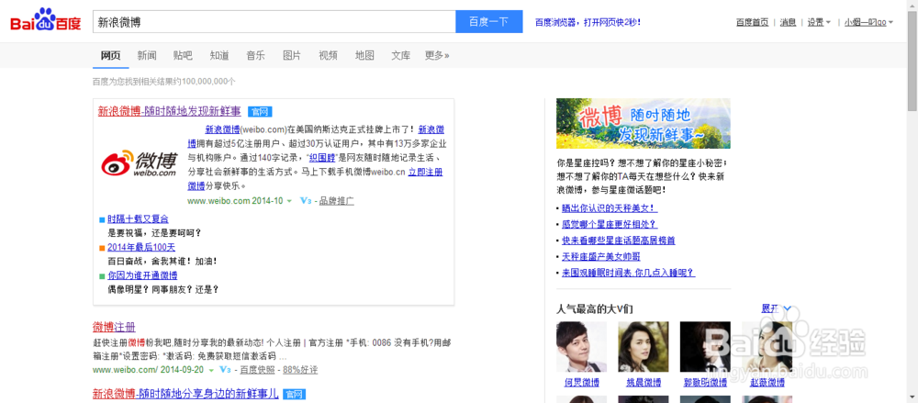918x403 pixels.
Task: Switch to the 贴吧 tab
Action: (183, 56)
